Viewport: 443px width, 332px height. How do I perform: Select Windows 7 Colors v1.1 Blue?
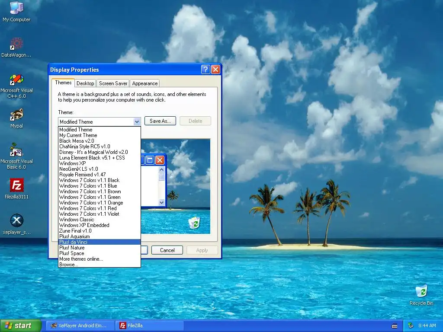[x=100, y=186]
